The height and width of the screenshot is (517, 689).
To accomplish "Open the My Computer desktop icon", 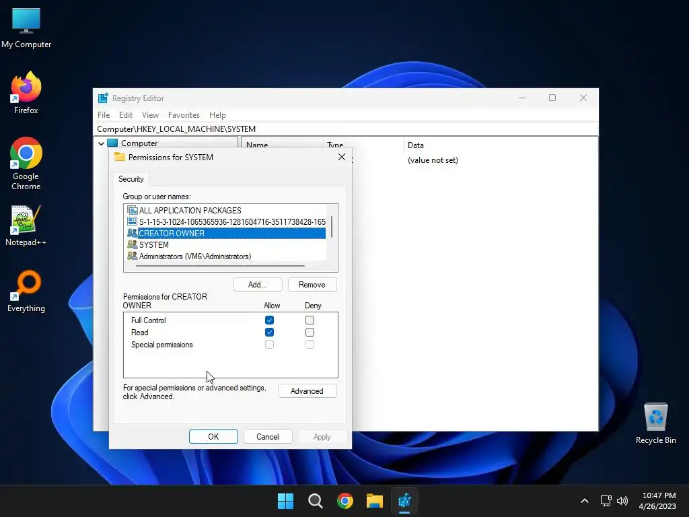I will point(26,28).
